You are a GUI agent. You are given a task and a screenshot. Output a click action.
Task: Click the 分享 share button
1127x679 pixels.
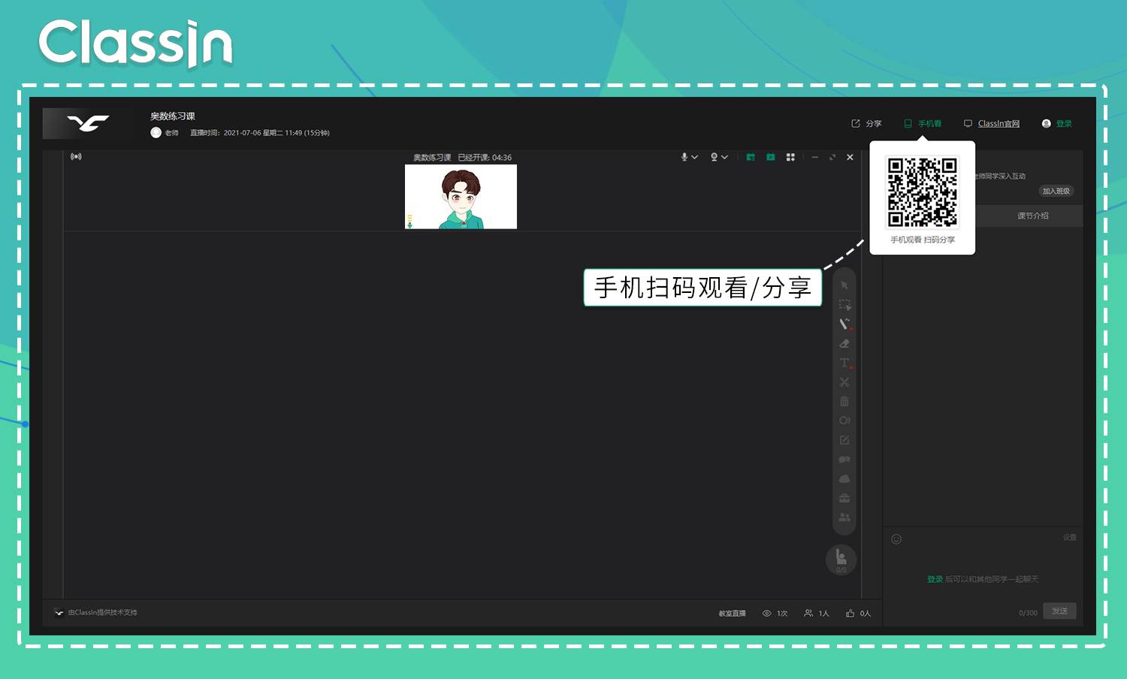(866, 123)
